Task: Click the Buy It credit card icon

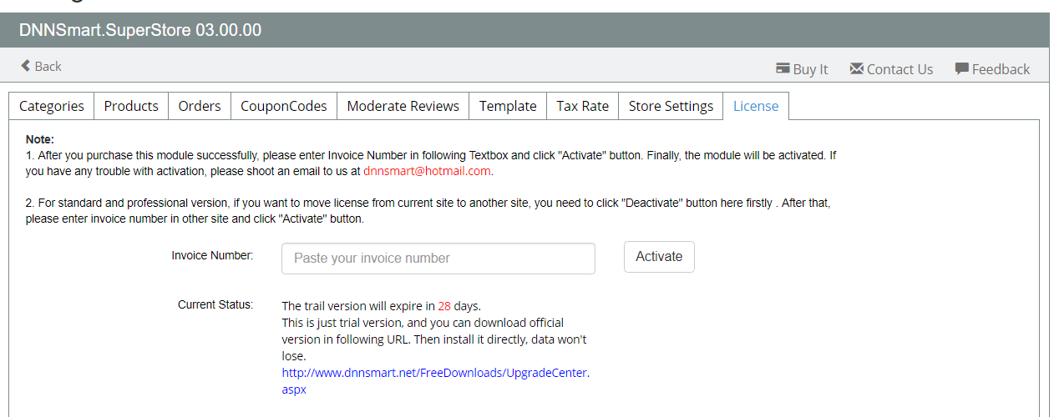Action: coord(783,68)
